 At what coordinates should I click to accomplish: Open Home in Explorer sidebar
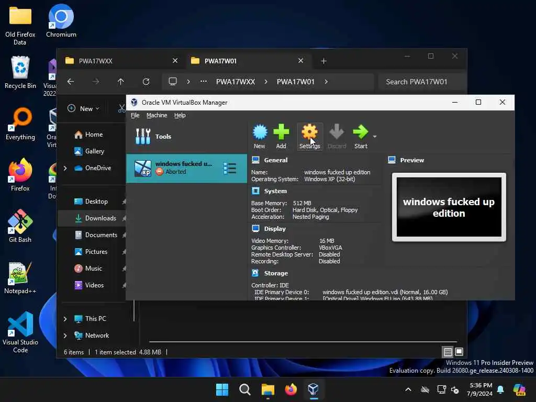click(89, 135)
